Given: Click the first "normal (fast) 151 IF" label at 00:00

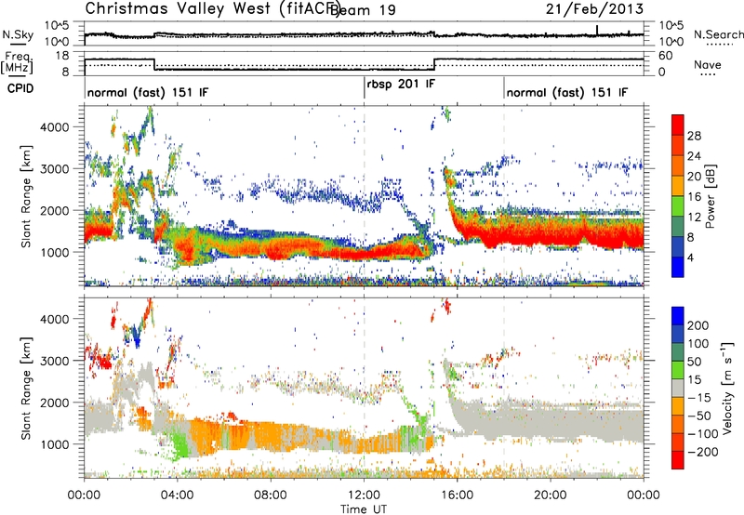Looking at the screenshot, I should pyautogui.click(x=148, y=92).
